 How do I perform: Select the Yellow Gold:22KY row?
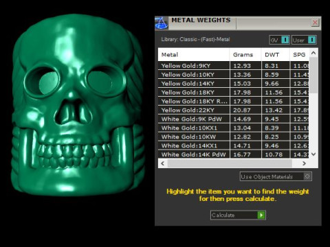(233, 110)
